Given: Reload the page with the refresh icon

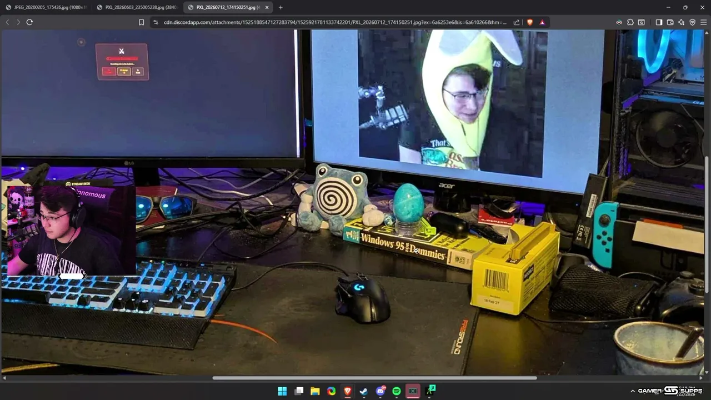Looking at the screenshot, I should point(29,22).
